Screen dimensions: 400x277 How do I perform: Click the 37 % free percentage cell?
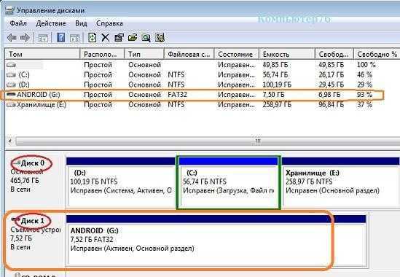point(364,105)
